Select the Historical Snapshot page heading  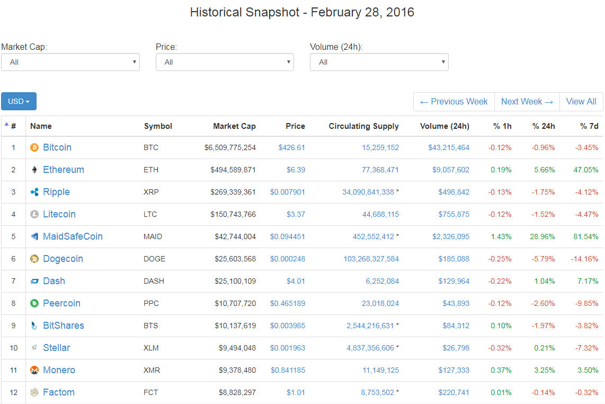[302, 12]
